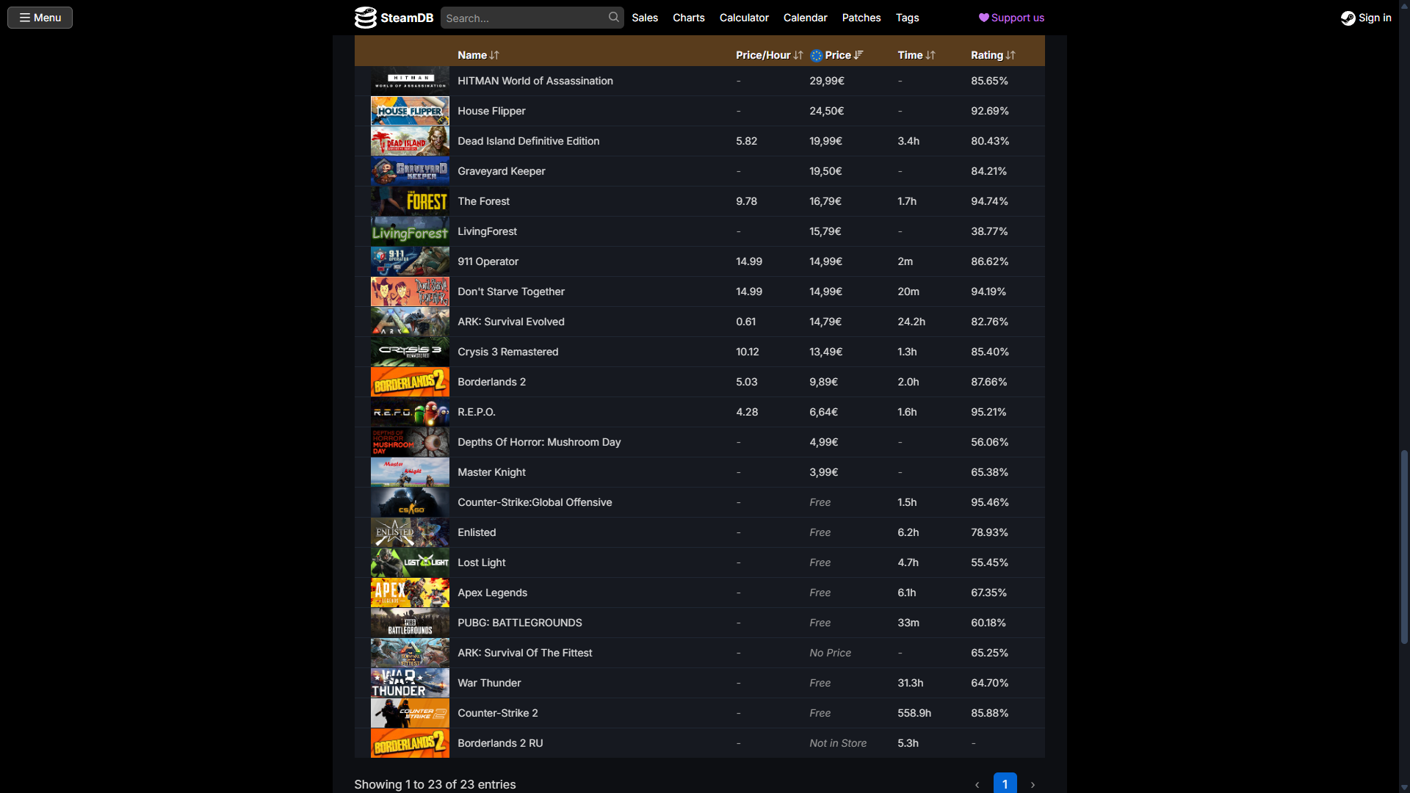Viewport: 1410px width, 793px height.
Task: Click the Master Knight game name
Action: click(491, 472)
